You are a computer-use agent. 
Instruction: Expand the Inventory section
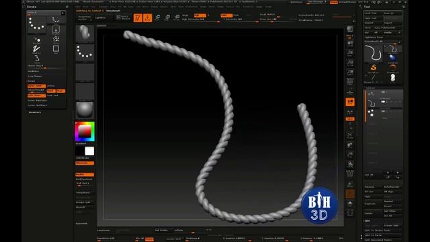click(x=35, y=112)
